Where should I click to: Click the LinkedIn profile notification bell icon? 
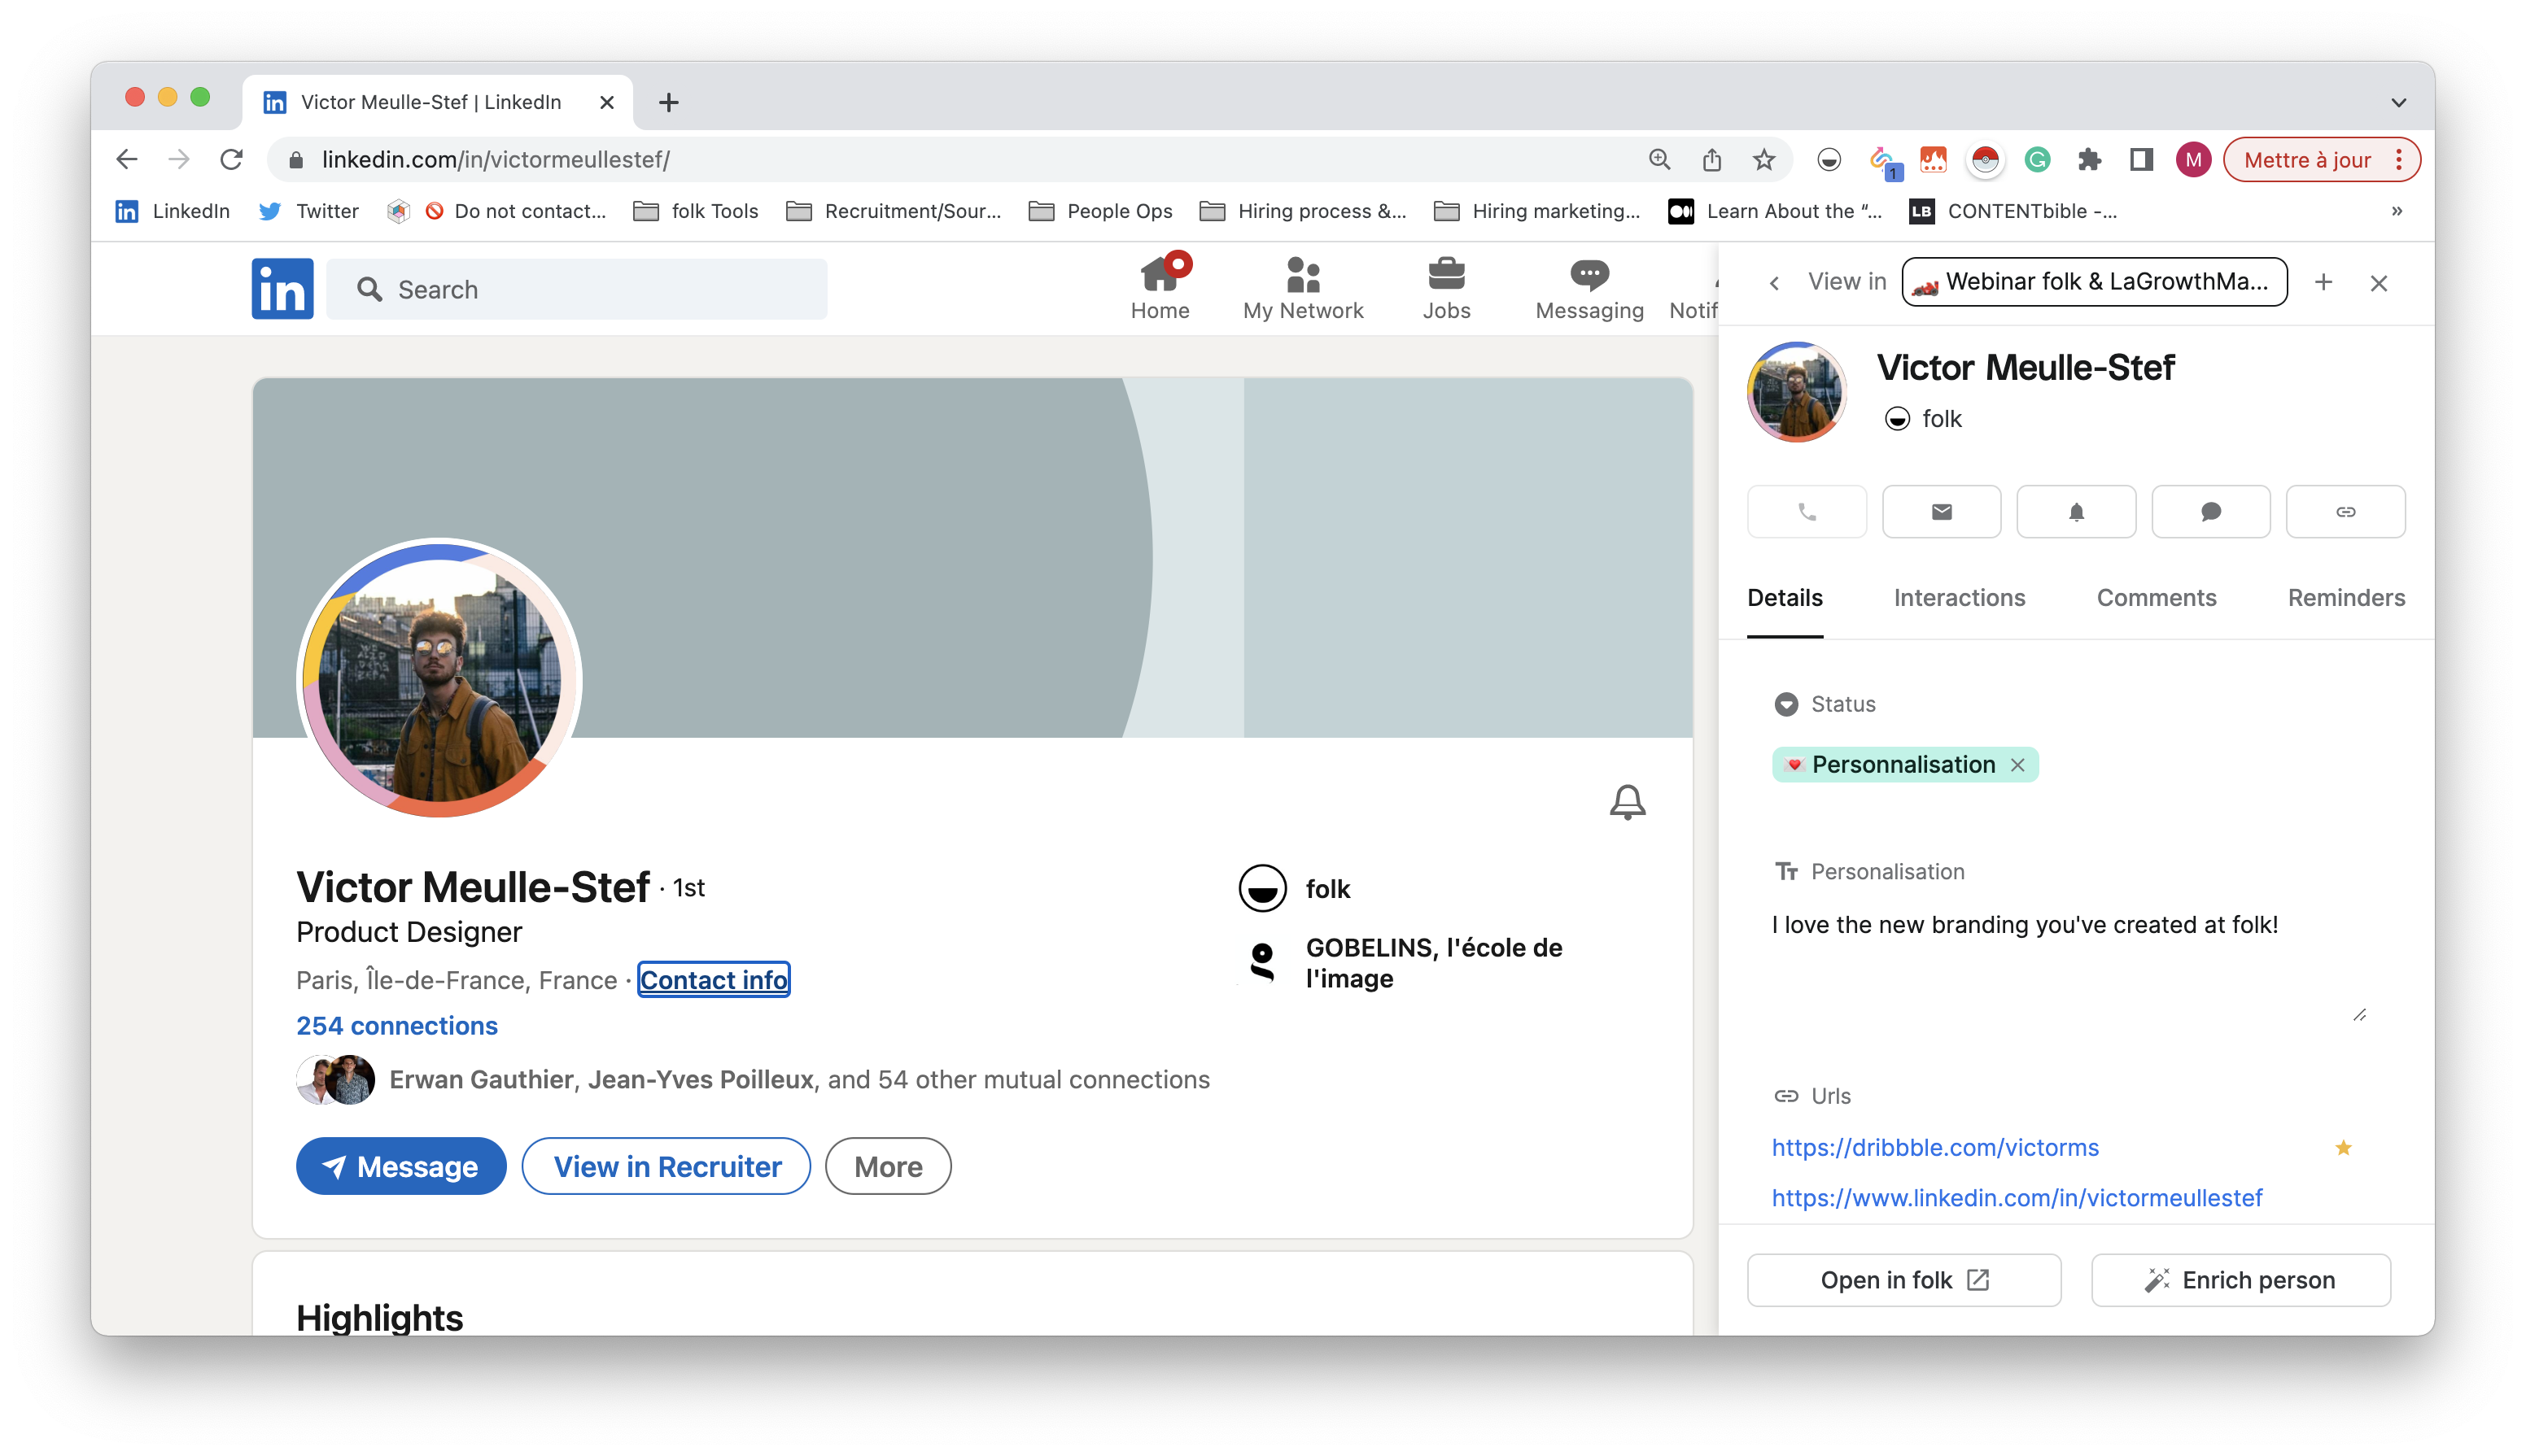point(1627,801)
